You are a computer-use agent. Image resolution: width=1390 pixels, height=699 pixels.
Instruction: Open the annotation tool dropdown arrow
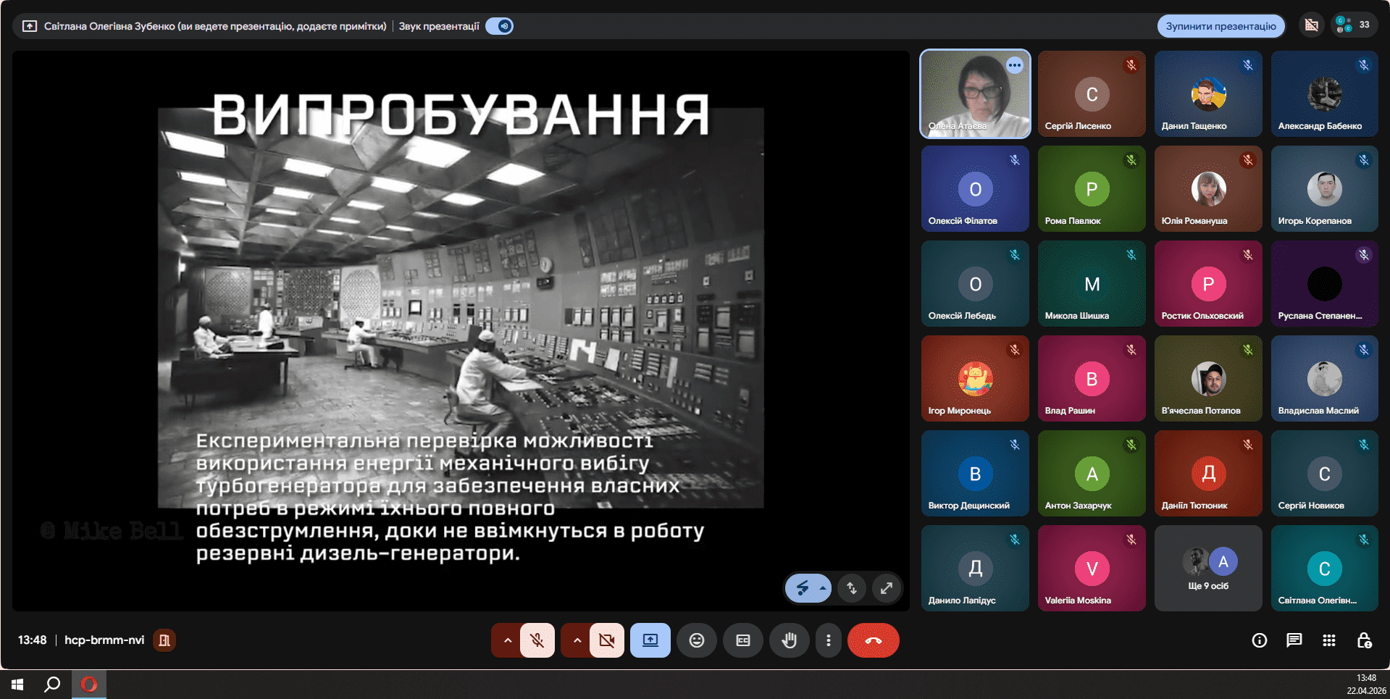pyautogui.click(x=823, y=588)
